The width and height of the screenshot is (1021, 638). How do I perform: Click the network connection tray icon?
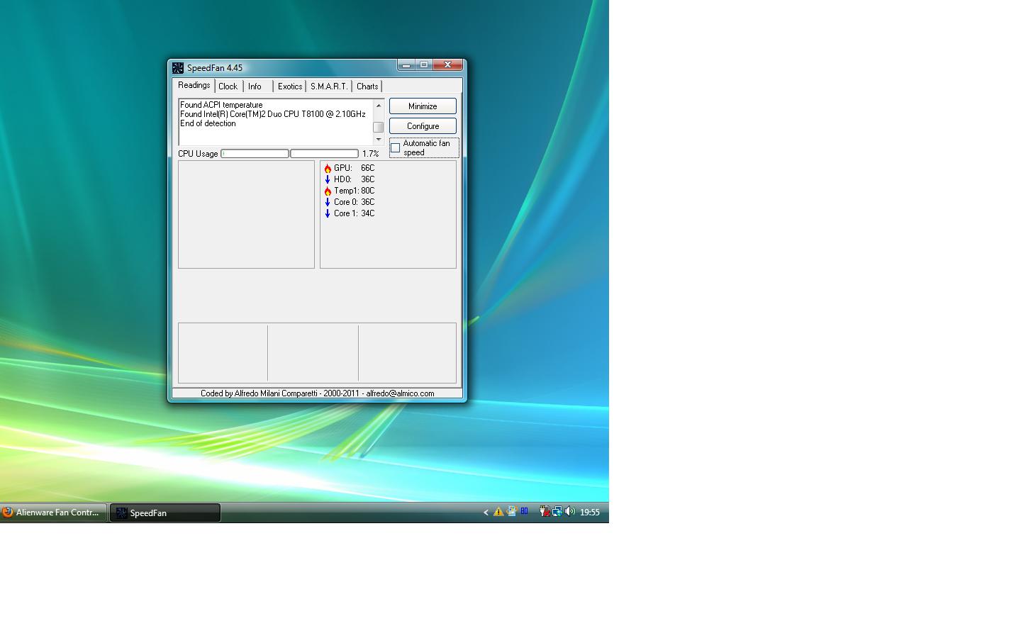coord(557,511)
